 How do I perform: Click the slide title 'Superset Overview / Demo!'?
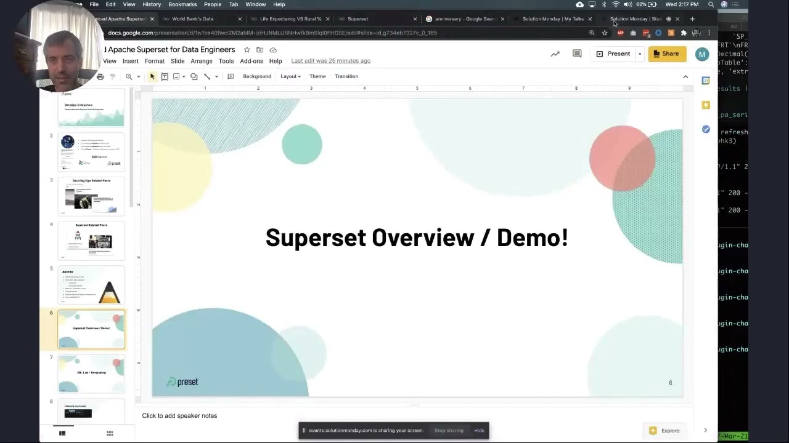[417, 237]
